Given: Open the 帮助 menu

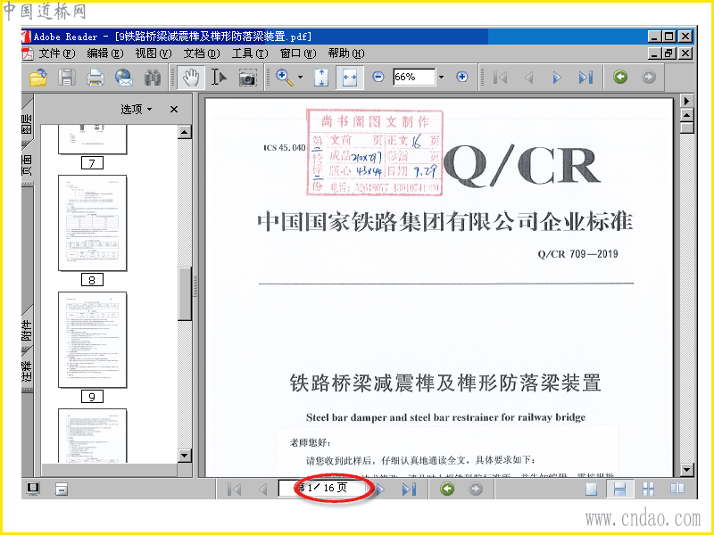Looking at the screenshot, I should [346, 53].
